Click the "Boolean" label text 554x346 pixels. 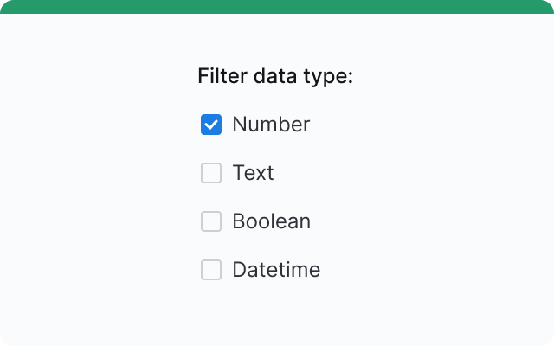coord(271,221)
